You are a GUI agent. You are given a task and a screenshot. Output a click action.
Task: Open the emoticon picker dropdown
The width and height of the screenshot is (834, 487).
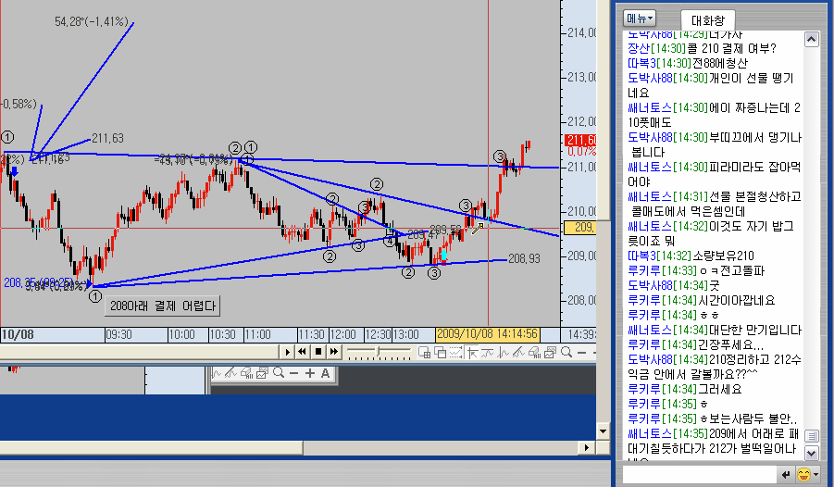pos(806,475)
